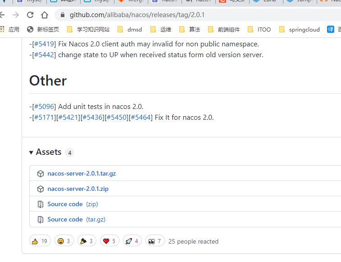React with thumbs up (19)
The width and height of the screenshot is (341, 262).
[40, 241]
